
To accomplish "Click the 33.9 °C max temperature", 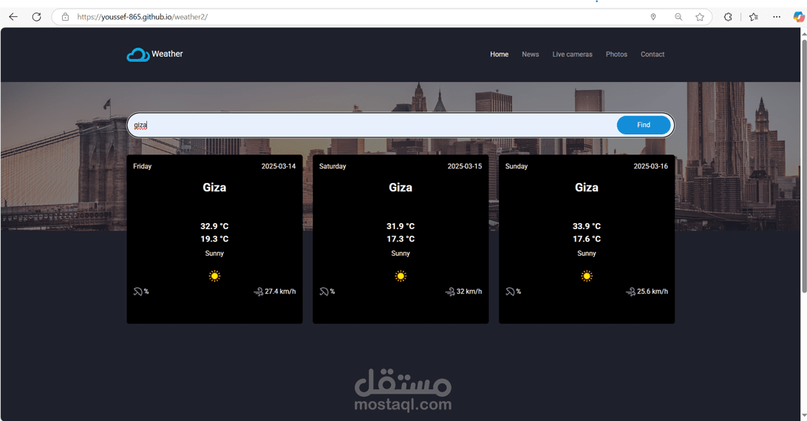I will coord(587,227).
